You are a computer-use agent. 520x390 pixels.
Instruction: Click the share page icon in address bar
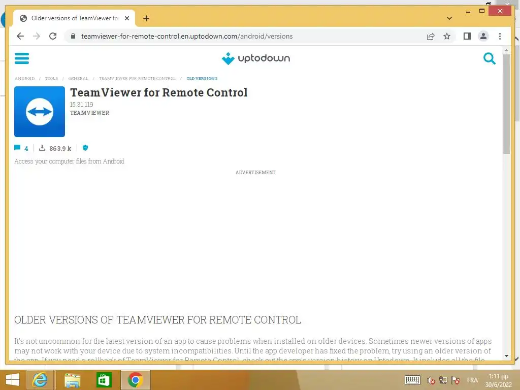[431, 36]
